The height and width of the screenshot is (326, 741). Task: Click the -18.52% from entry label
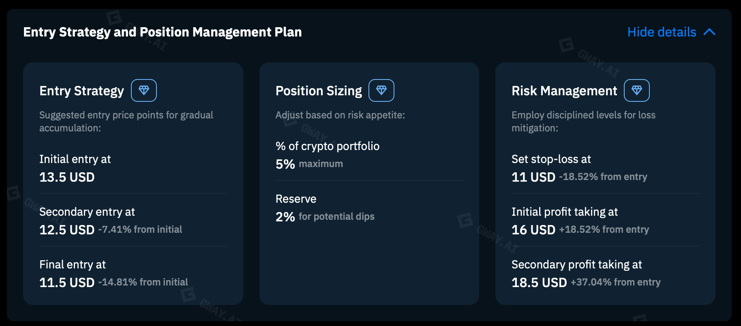603,177
